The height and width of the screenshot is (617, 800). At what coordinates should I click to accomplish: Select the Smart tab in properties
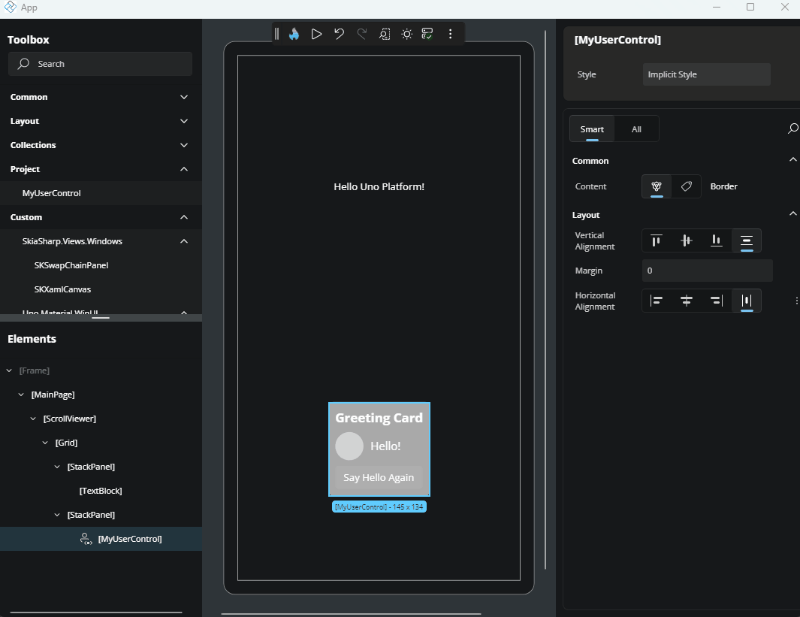click(592, 129)
